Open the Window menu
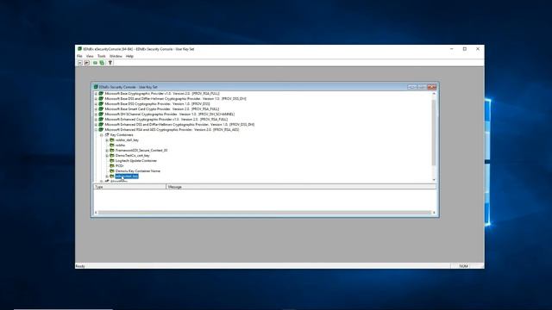The image size is (552, 310). (116, 56)
